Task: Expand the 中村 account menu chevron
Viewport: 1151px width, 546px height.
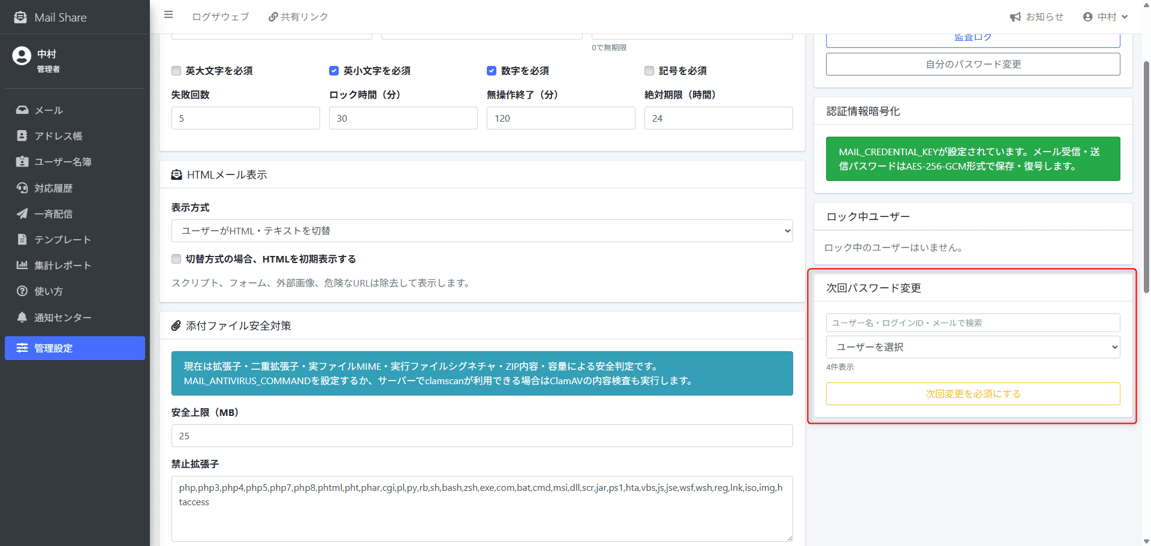Action: (1125, 17)
